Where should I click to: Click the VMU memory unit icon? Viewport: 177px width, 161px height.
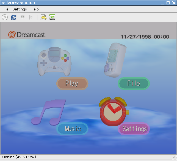(115, 60)
